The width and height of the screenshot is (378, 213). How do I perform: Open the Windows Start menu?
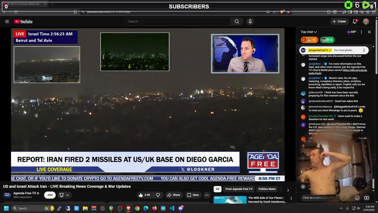[6, 208]
